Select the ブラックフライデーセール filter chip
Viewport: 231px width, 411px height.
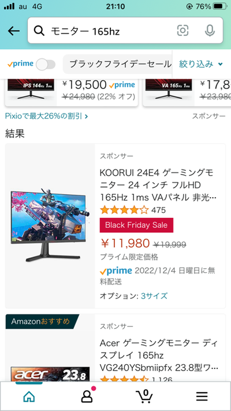point(121,64)
